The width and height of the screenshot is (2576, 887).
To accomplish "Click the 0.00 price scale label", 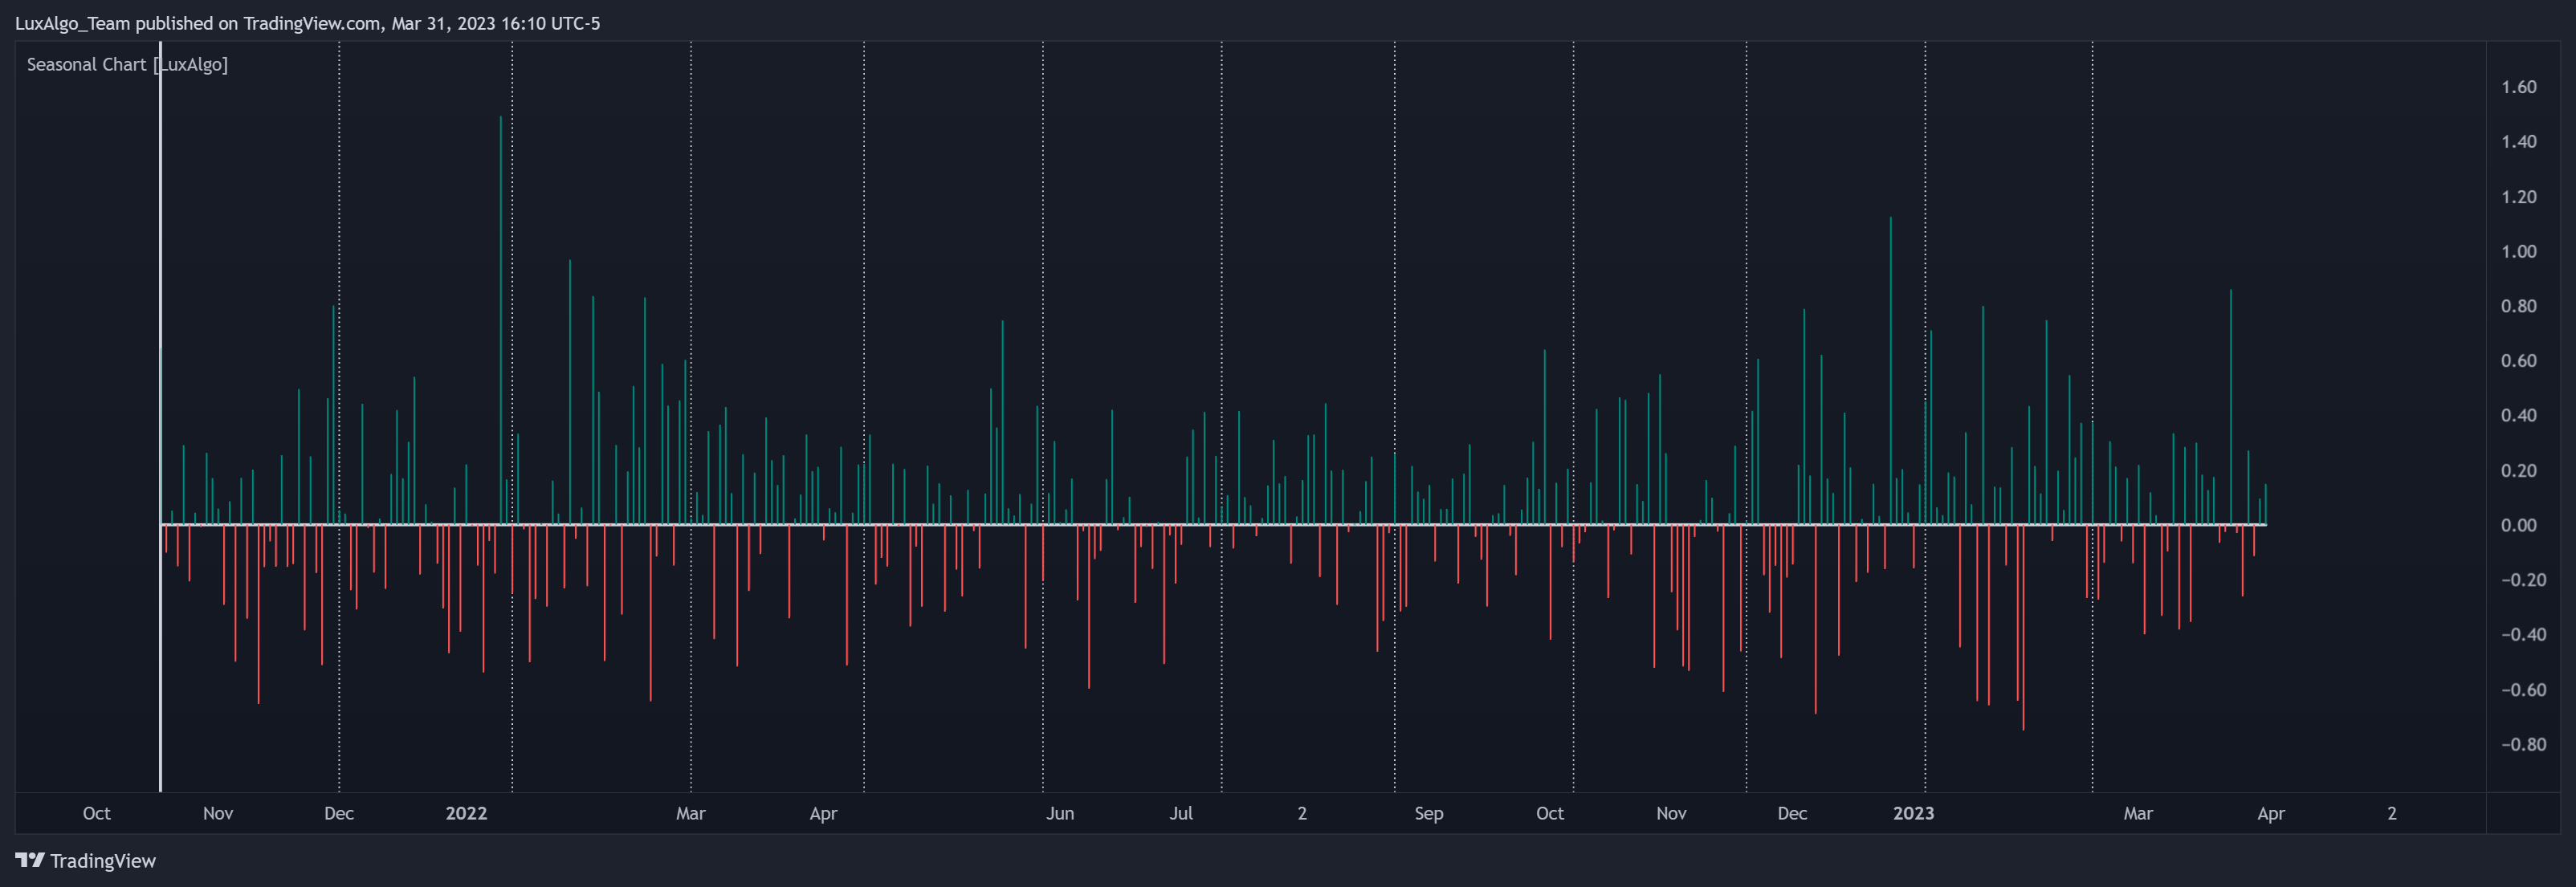I will coord(2518,525).
